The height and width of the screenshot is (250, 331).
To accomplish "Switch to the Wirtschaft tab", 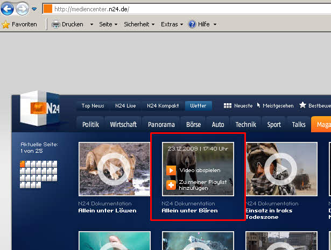I will click(123, 125).
